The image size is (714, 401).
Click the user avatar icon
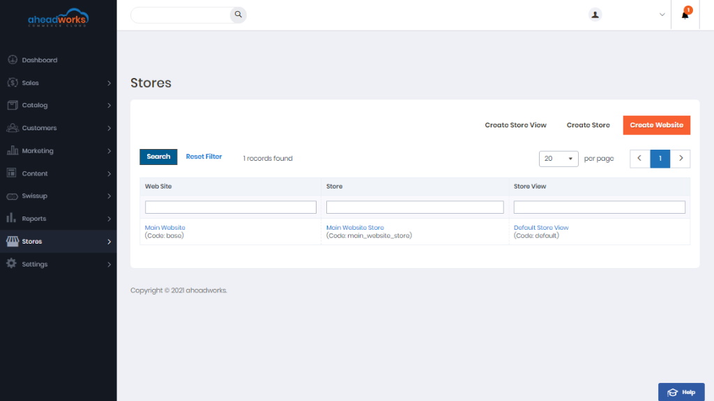click(595, 15)
